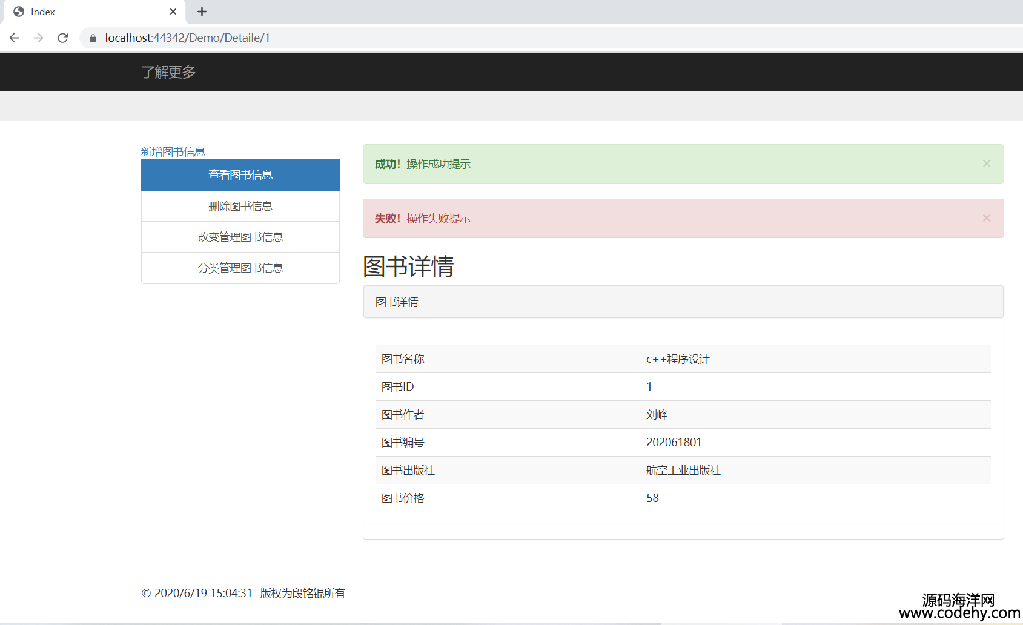
Task: Close the Index browser tab
Action: coord(173,12)
